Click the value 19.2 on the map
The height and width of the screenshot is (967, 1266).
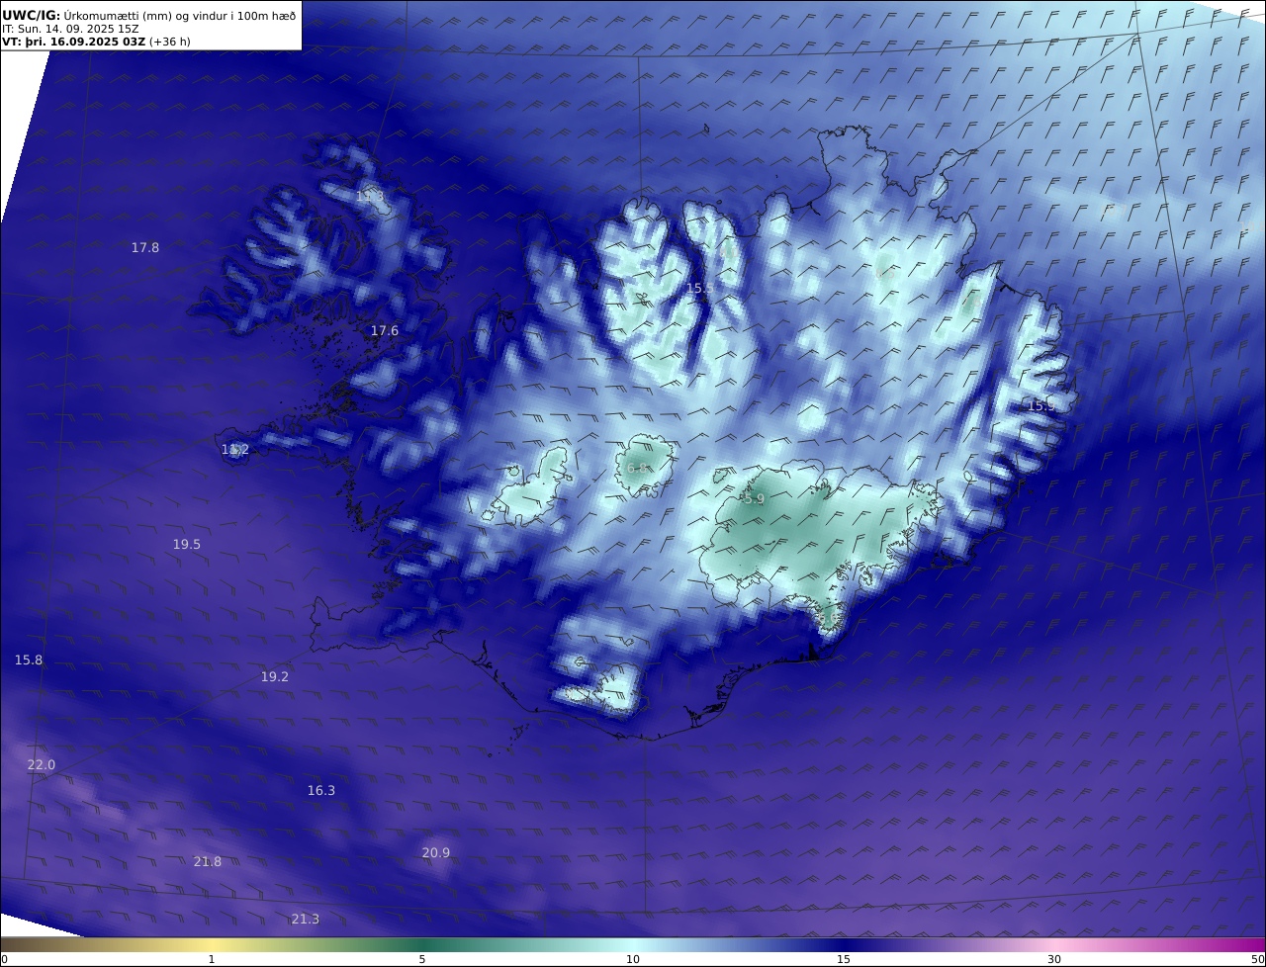(275, 677)
